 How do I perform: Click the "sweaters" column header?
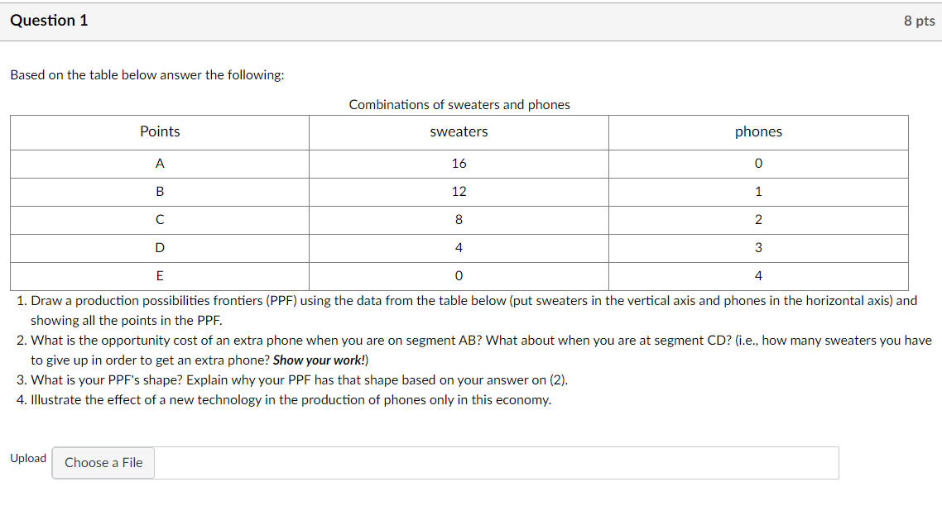coord(459,131)
